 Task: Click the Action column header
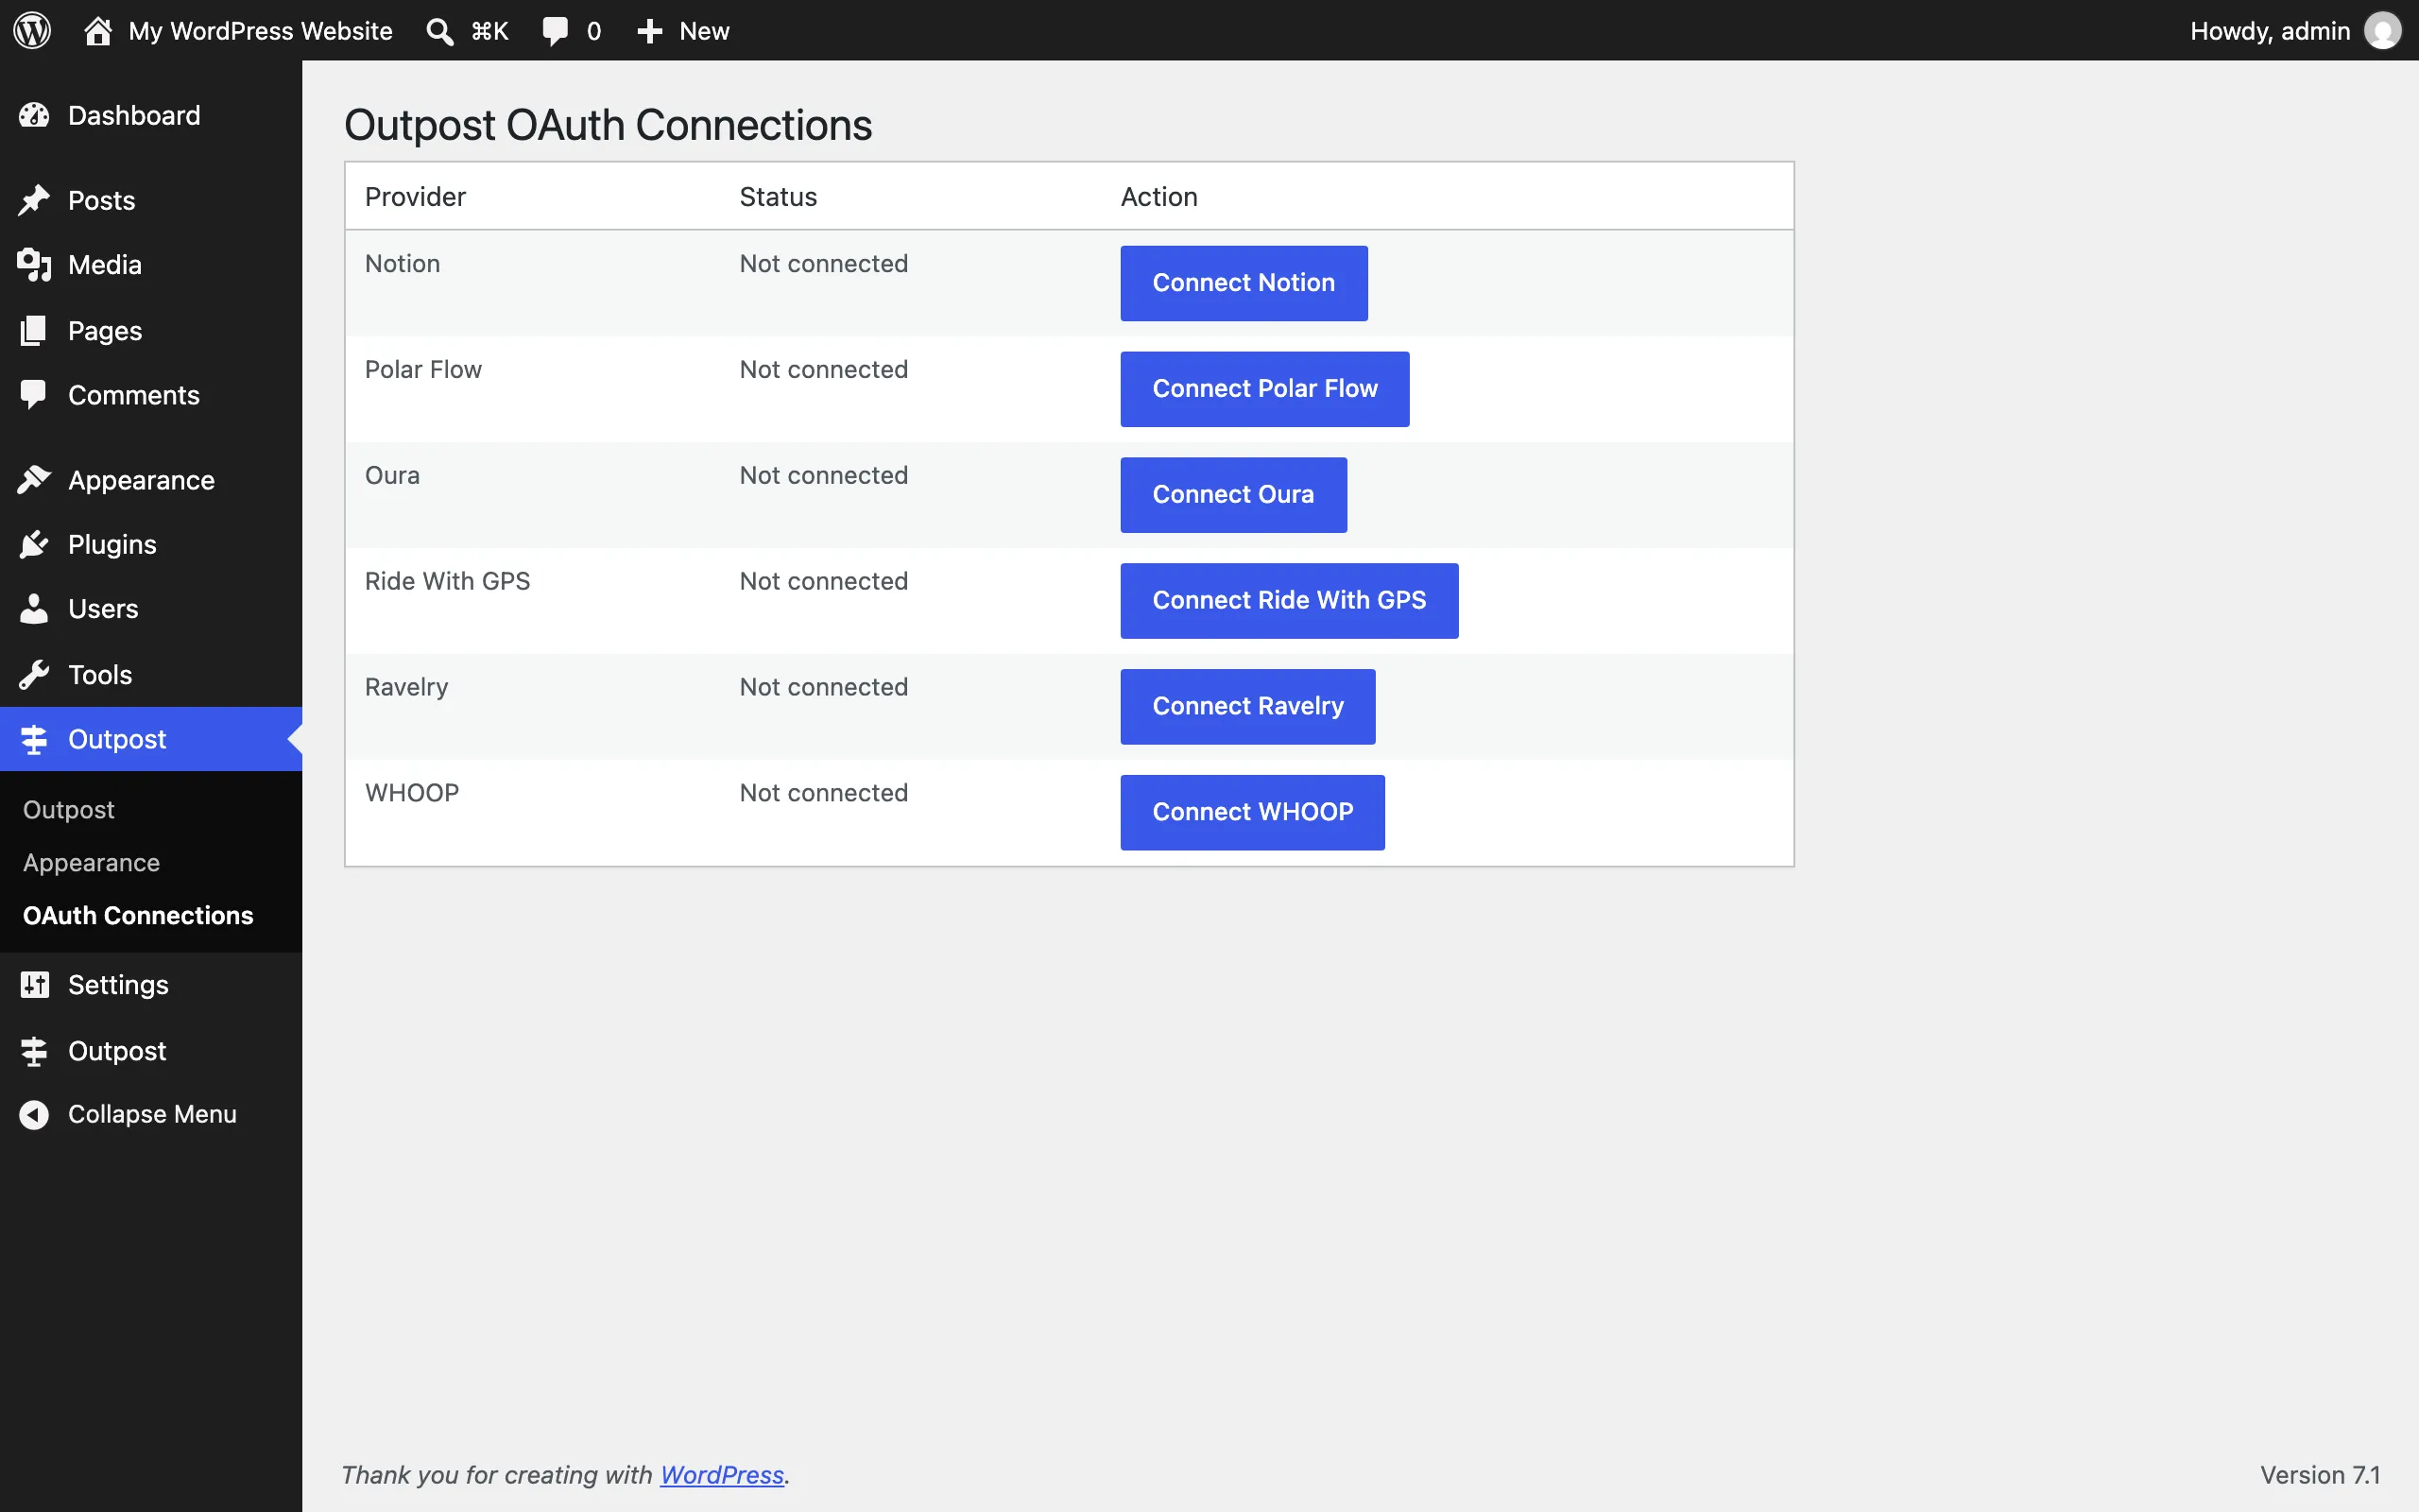pyautogui.click(x=1158, y=197)
